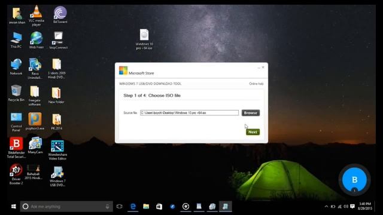Select the Windows 10 pro ISO desktop file
The image size is (383, 215).
[x=144, y=39]
